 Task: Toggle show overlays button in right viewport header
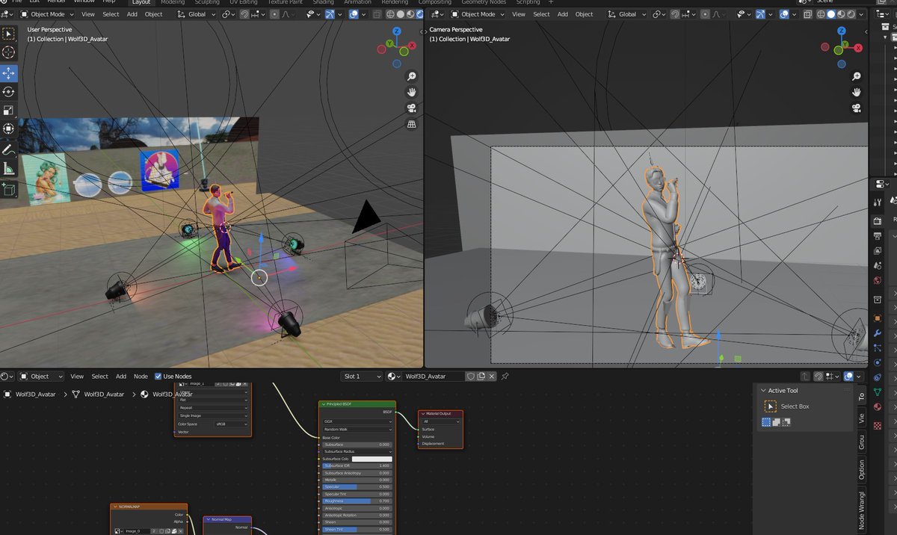pos(784,14)
